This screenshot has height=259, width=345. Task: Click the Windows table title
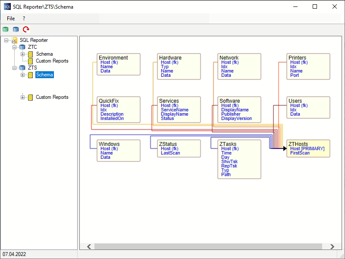109,144
